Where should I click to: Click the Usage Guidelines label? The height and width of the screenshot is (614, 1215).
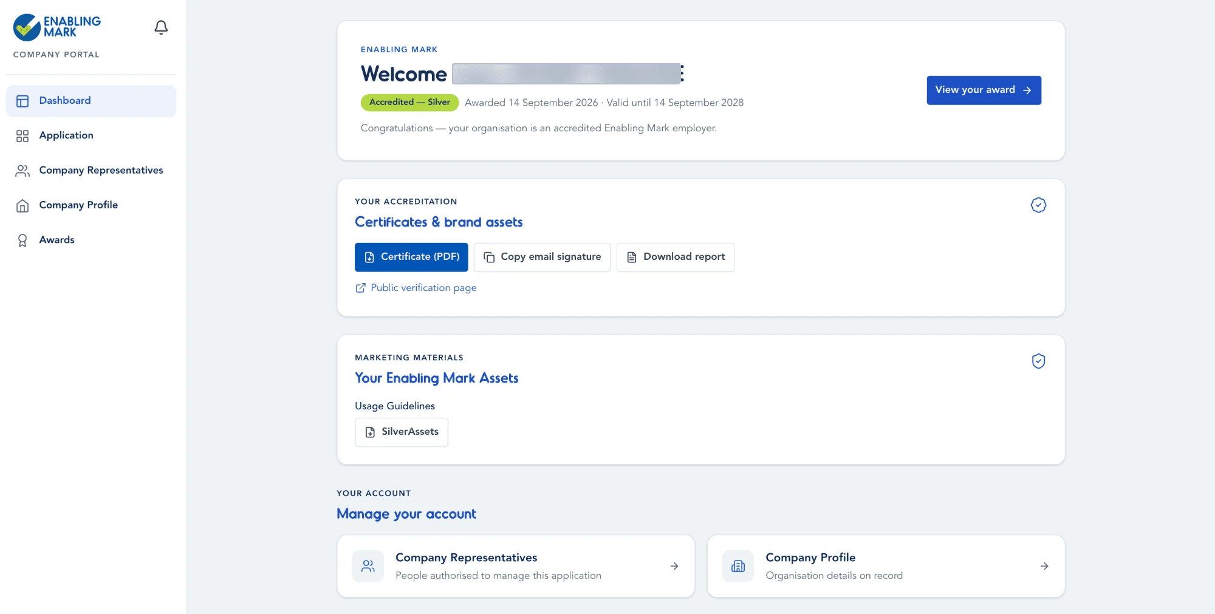(395, 406)
